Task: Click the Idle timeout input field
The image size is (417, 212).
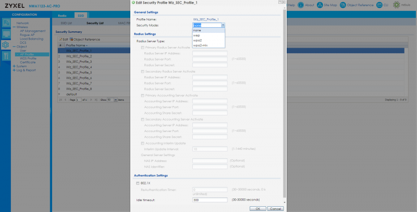Action: tap(210, 200)
